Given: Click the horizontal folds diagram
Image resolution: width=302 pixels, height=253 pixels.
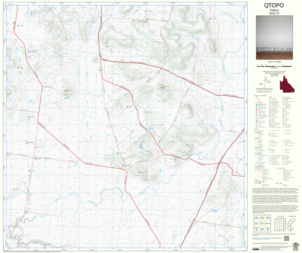Looking at the screenshot, I should (x=292, y=225).
